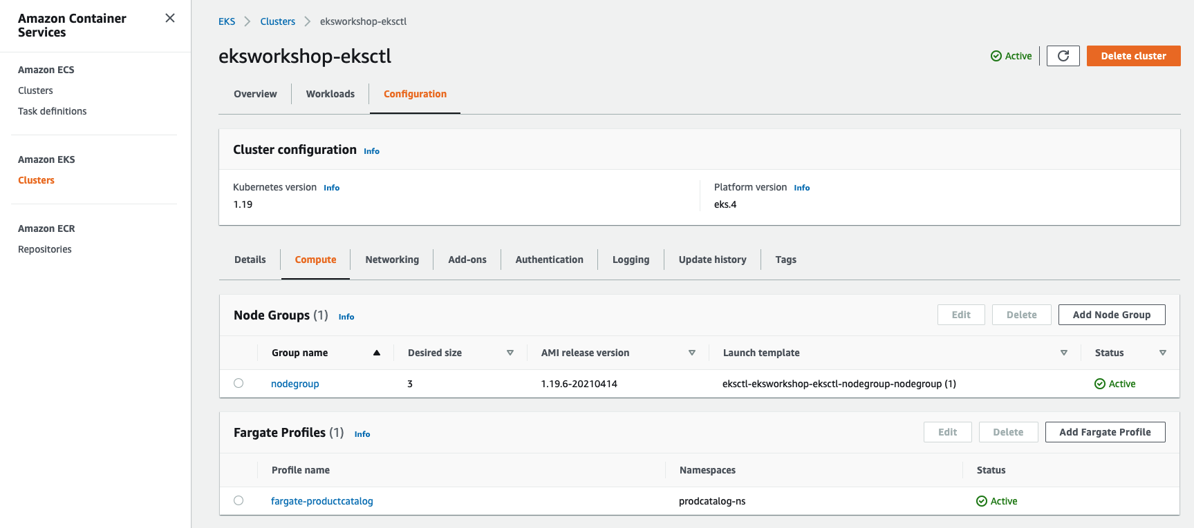Click the nodegroup Active status icon
The width and height of the screenshot is (1194, 528).
(1100, 384)
